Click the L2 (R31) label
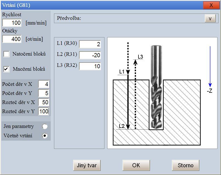Screen dimensions: 221x175 67,54
